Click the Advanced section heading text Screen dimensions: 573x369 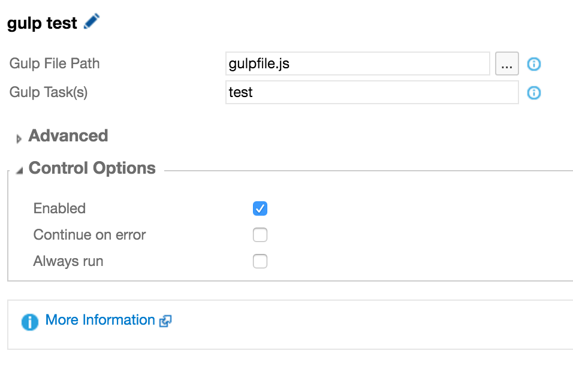pyautogui.click(x=68, y=136)
